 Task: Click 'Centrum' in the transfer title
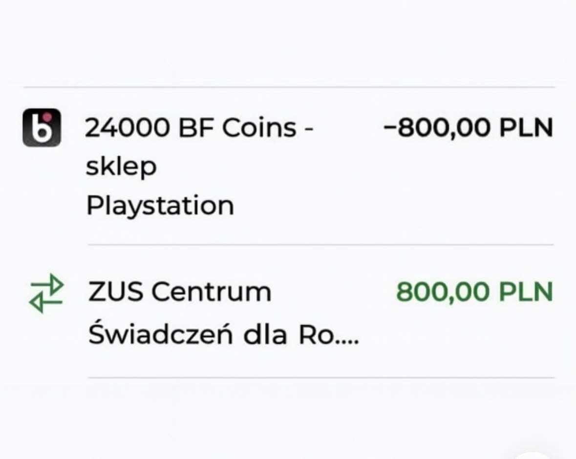(211, 292)
